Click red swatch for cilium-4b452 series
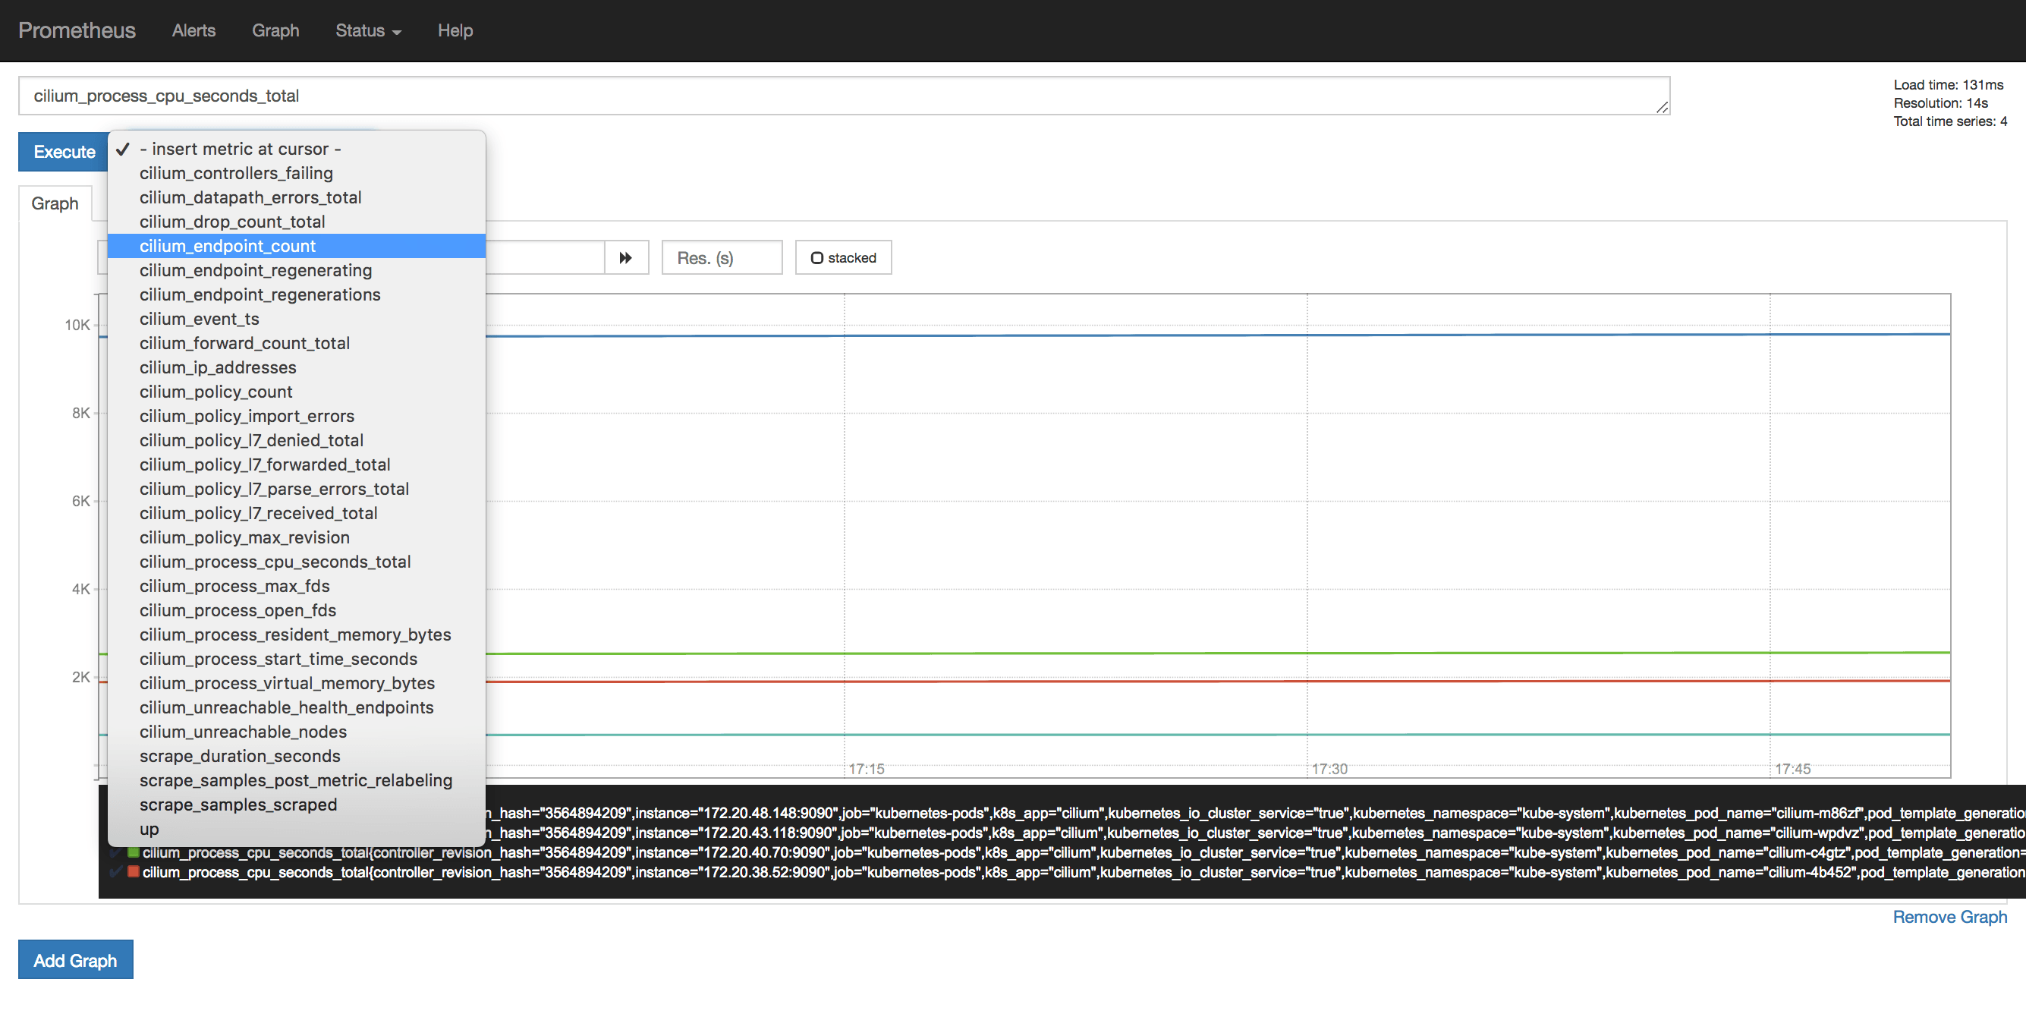The width and height of the screenshot is (2026, 1014). [134, 872]
